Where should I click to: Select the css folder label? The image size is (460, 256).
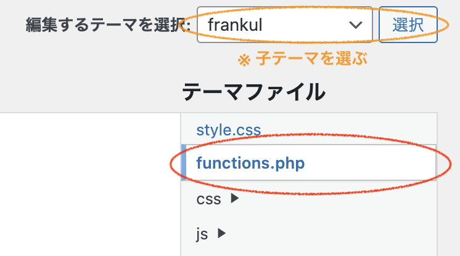point(208,199)
